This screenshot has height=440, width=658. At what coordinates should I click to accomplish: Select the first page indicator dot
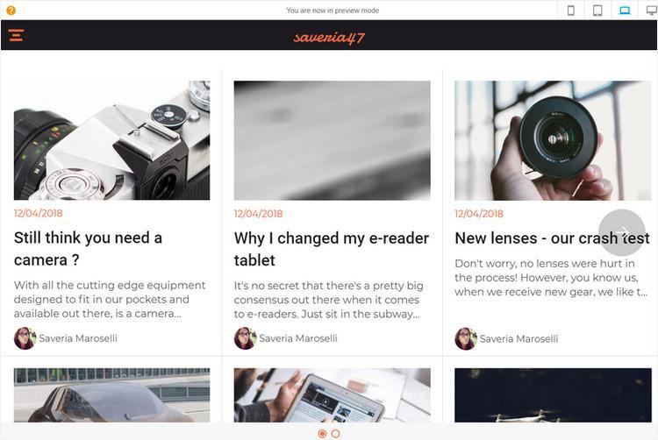point(322,434)
